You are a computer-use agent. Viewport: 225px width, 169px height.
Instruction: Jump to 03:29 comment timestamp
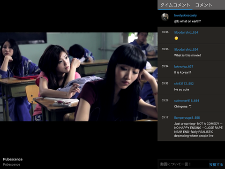point(165,100)
